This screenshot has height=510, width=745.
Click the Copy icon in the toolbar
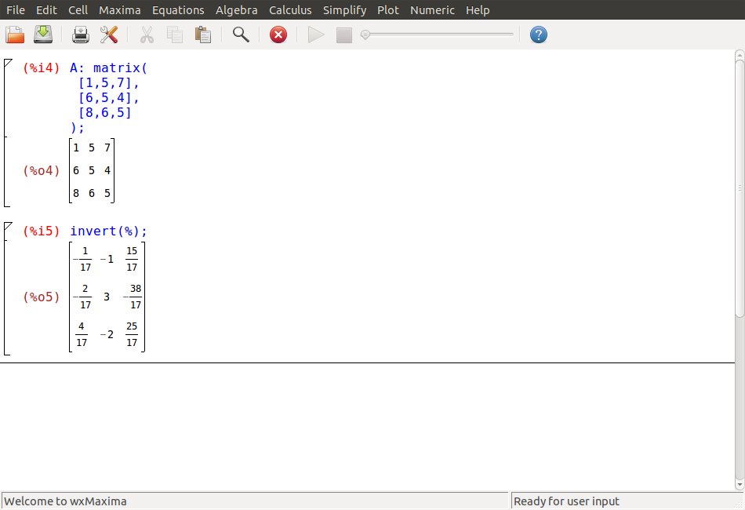pyautogui.click(x=175, y=35)
